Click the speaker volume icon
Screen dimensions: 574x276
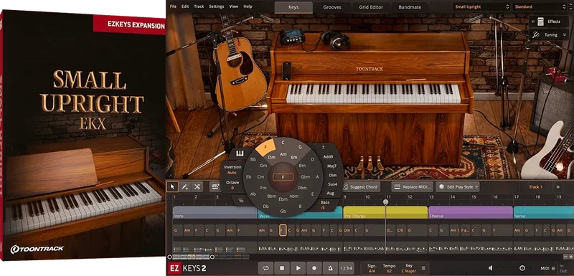tap(491, 268)
